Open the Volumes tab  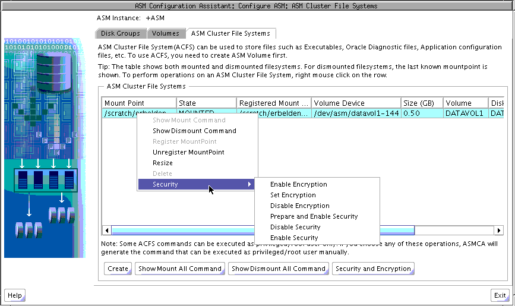pyautogui.click(x=165, y=33)
